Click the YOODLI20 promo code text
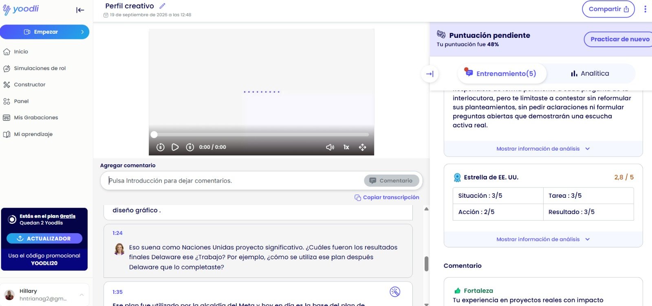652x306 pixels. (44, 263)
